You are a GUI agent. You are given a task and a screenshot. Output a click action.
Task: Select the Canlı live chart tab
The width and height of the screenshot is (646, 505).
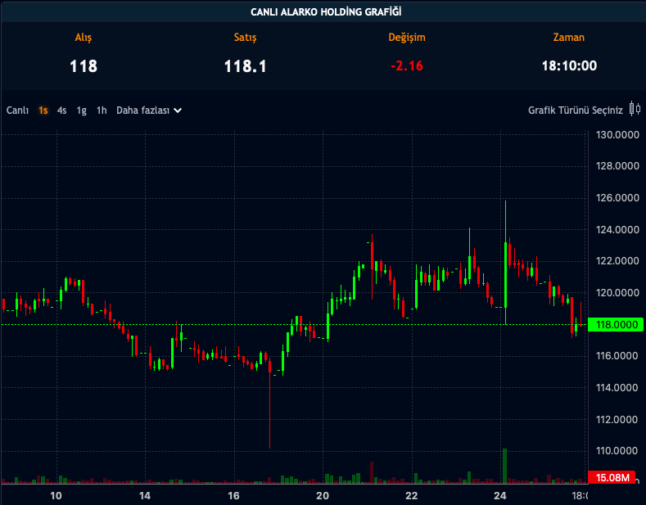tap(17, 110)
